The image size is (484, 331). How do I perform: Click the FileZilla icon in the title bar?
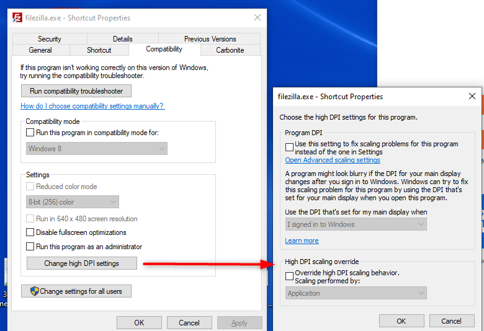(x=17, y=17)
